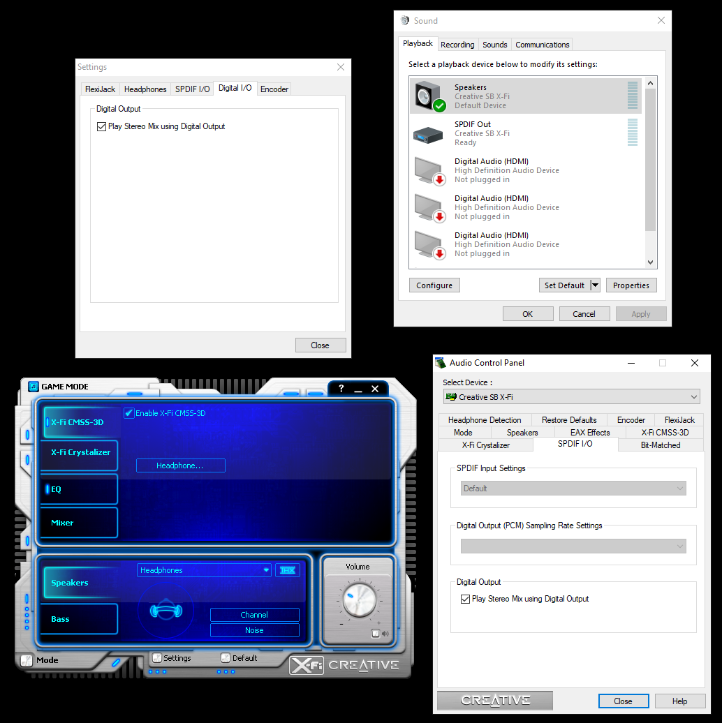
Task: Click the Volume knob
Action: [x=358, y=600]
